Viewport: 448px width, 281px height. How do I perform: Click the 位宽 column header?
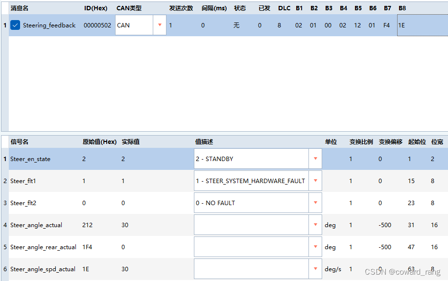pyautogui.click(x=437, y=141)
